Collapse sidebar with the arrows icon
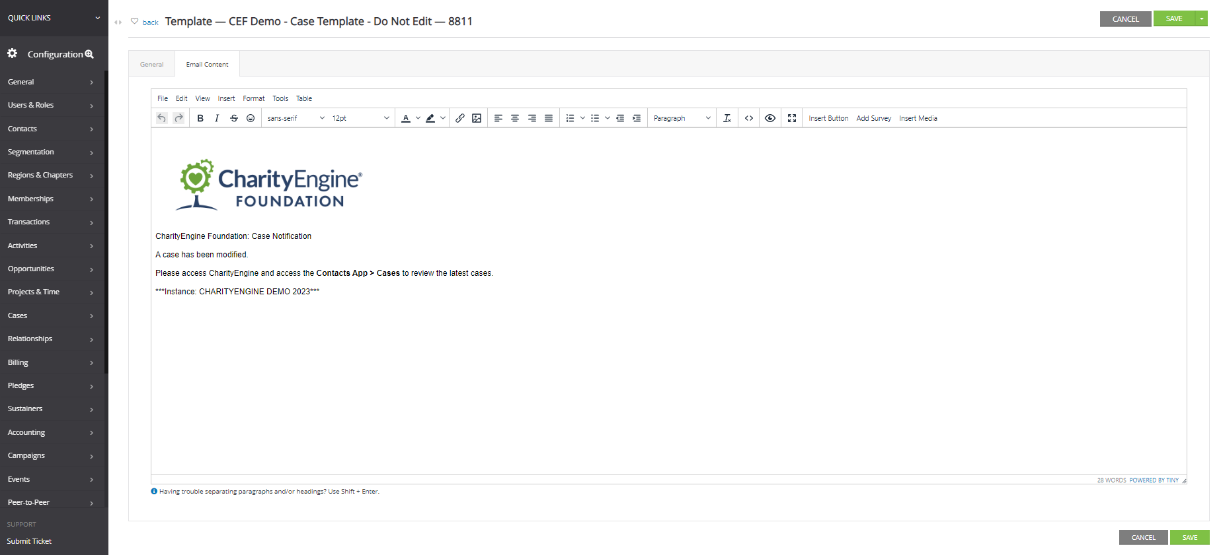The width and height of the screenshot is (1221, 555). point(118,22)
